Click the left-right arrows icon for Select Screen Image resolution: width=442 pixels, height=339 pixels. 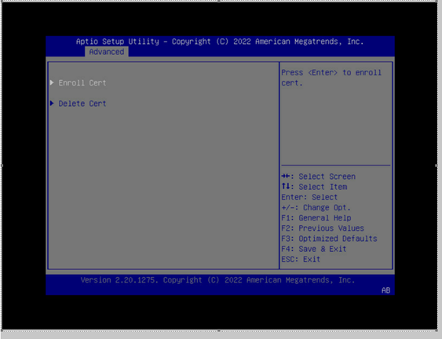click(286, 177)
